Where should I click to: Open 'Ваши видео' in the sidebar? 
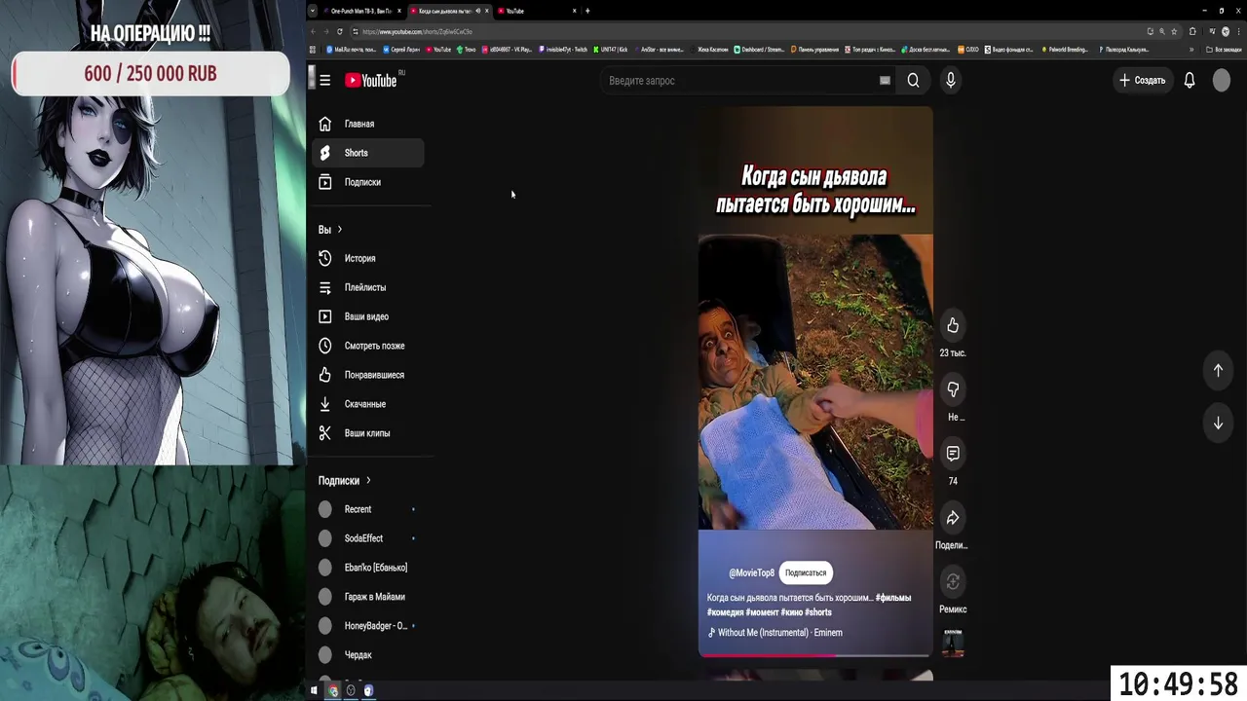click(x=368, y=316)
